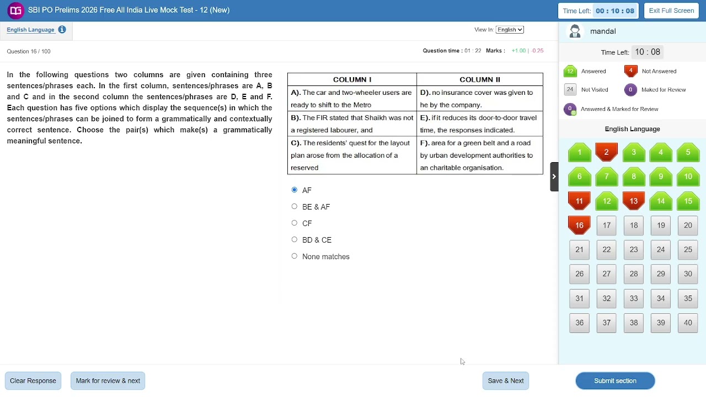Select the CF answer option
Image resolution: width=706 pixels, height=397 pixels.
pyautogui.click(x=295, y=223)
